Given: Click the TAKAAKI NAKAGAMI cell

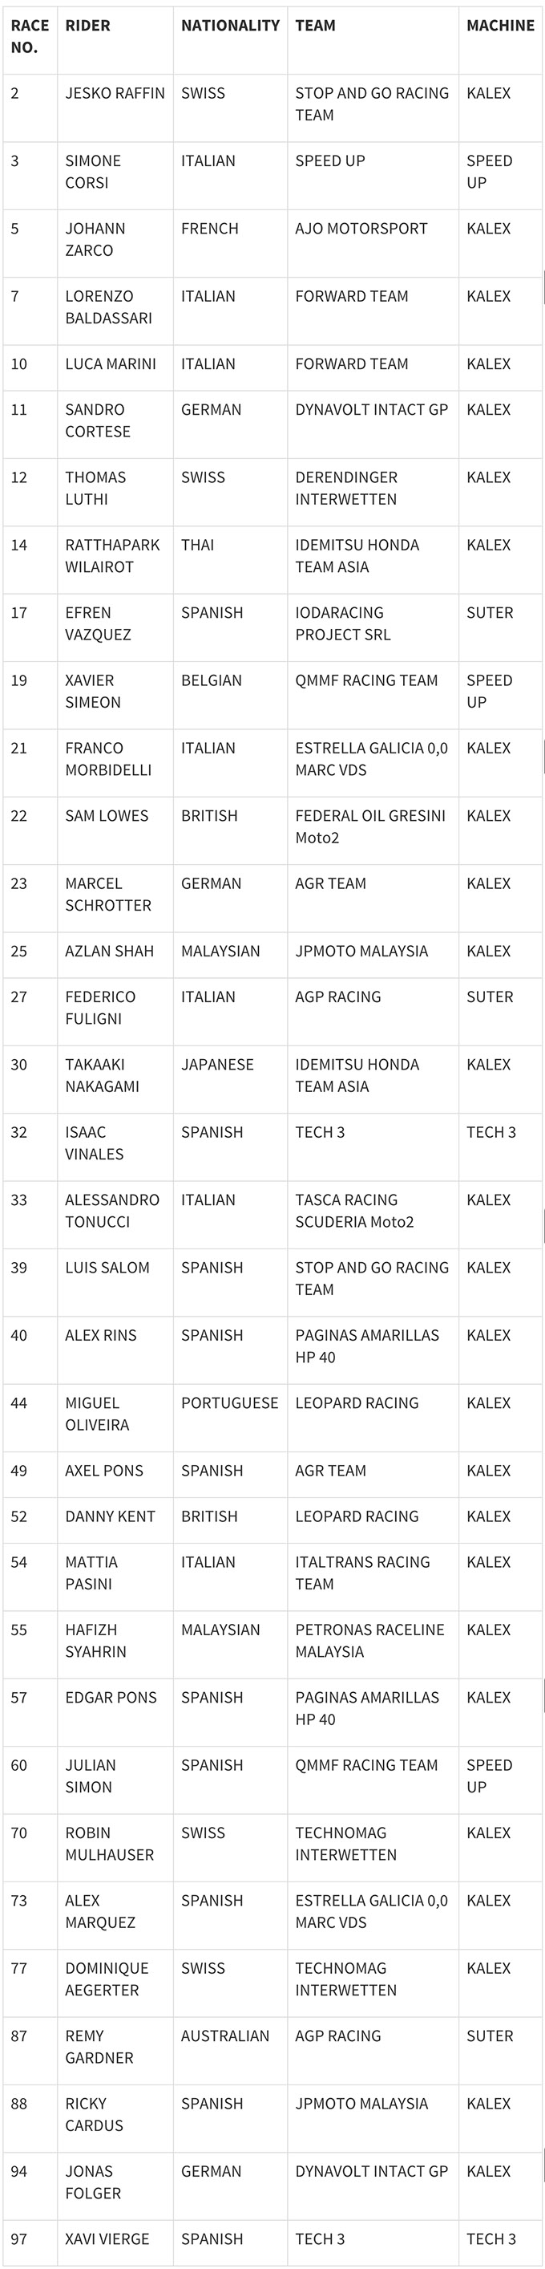Looking at the screenshot, I should coord(115,1080).
